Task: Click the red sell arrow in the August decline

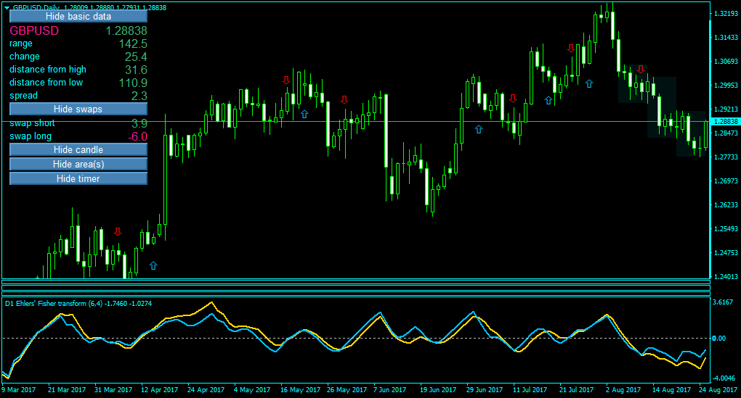Action: click(x=641, y=70)
